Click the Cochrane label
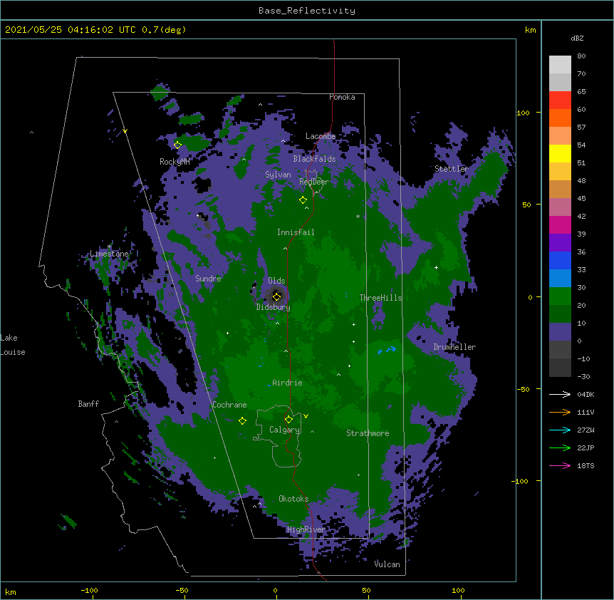Image resolution: width=614 pixels, height=600 pixels. 229,405
